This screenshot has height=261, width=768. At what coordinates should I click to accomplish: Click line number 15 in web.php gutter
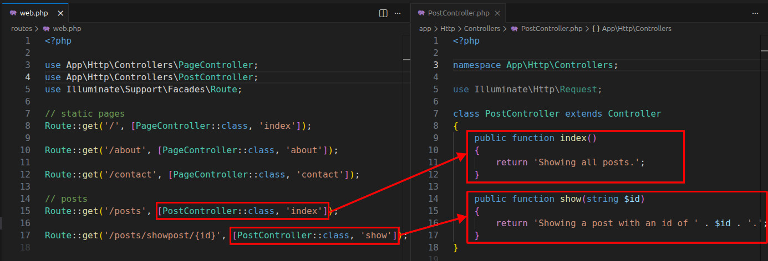pos(24,211)
